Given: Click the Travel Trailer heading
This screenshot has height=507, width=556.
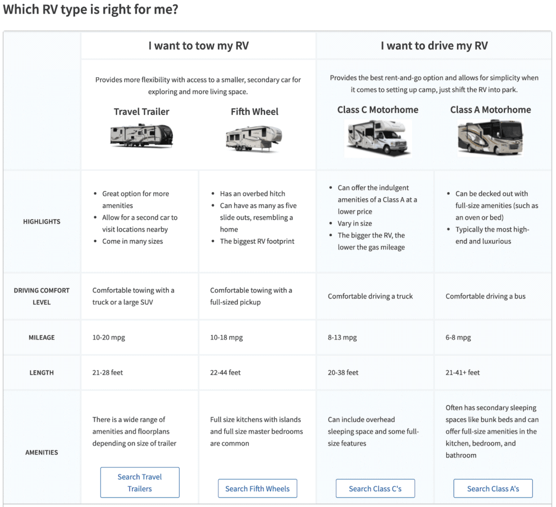Looking at the screenshot, I should pos(141,111).
